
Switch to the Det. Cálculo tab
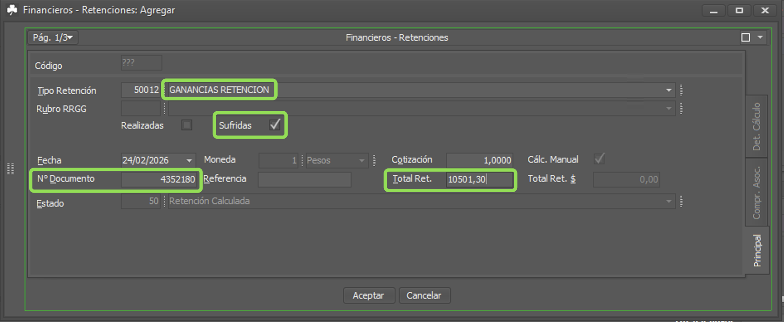pos(756,127)
